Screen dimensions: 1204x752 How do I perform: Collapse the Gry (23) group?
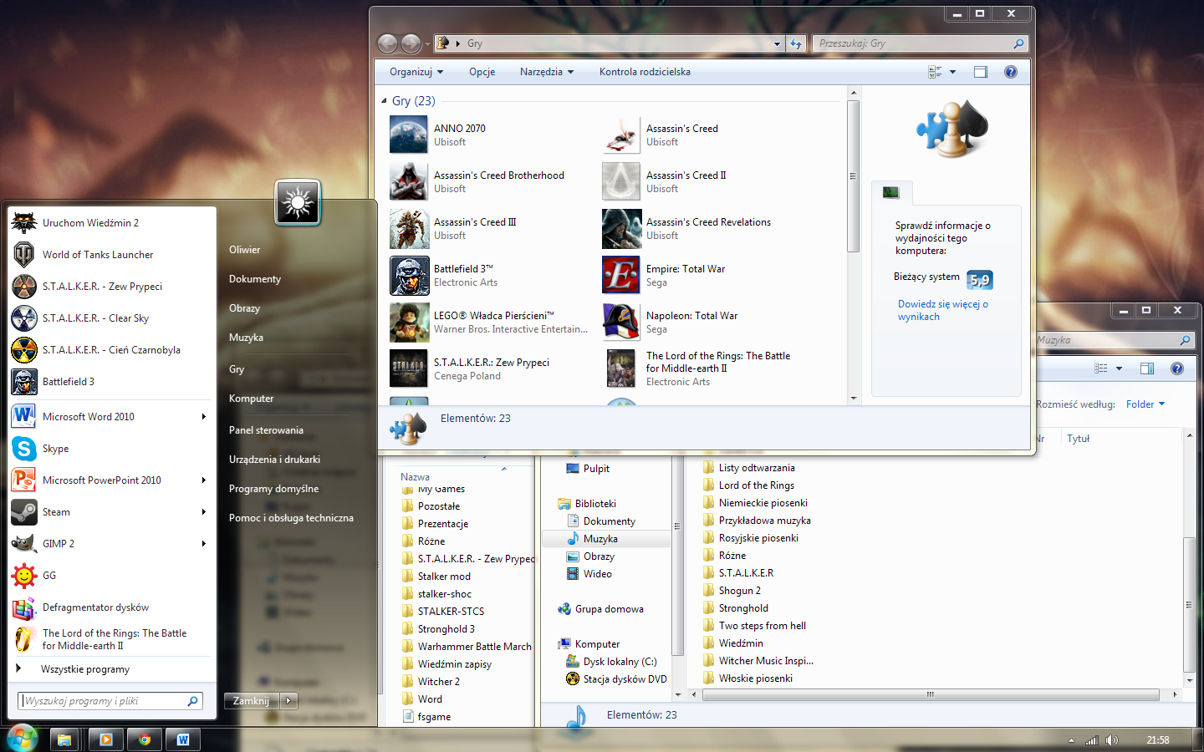pyautogui.click(x=385, y=101)
